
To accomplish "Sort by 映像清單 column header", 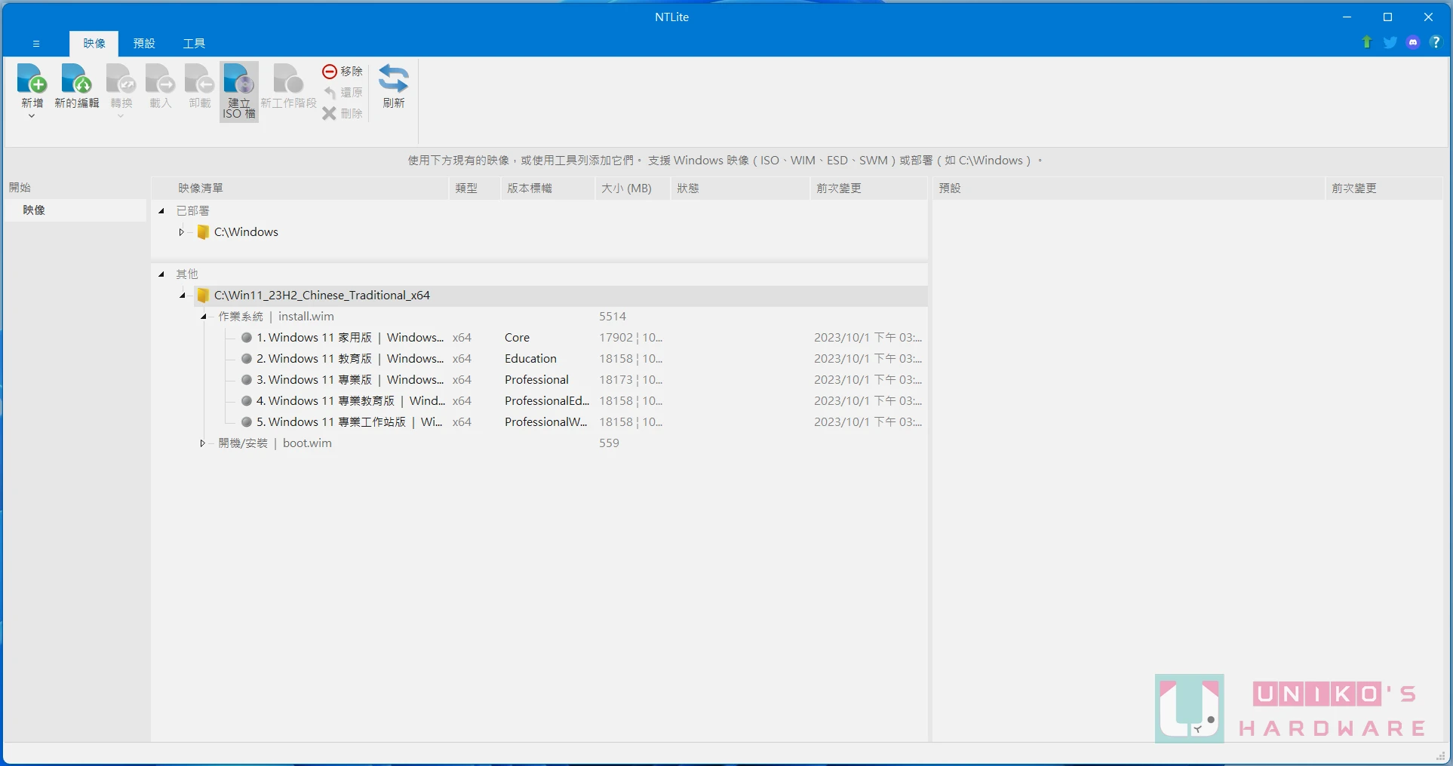I will point(300,188).
